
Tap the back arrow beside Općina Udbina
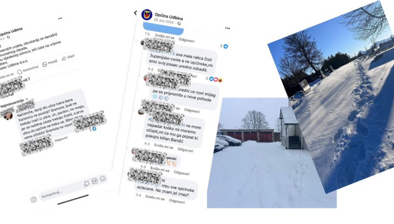tap(135, 13)
